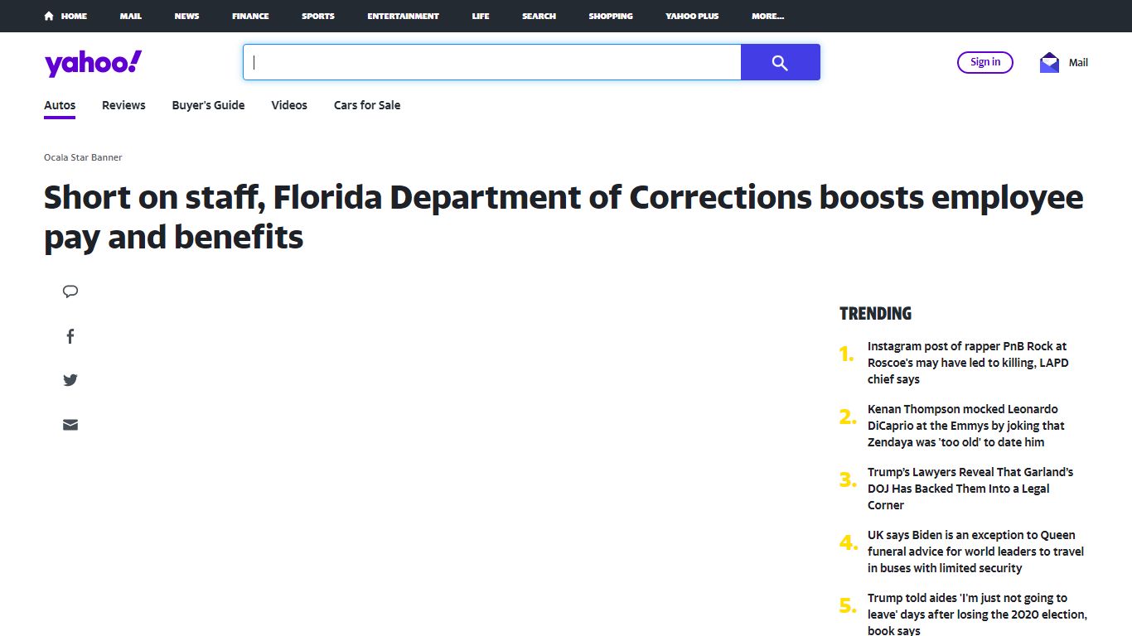Open News in top navigation bar
The height and width of the screenshot is (636, 1132).
click(186, 16)
